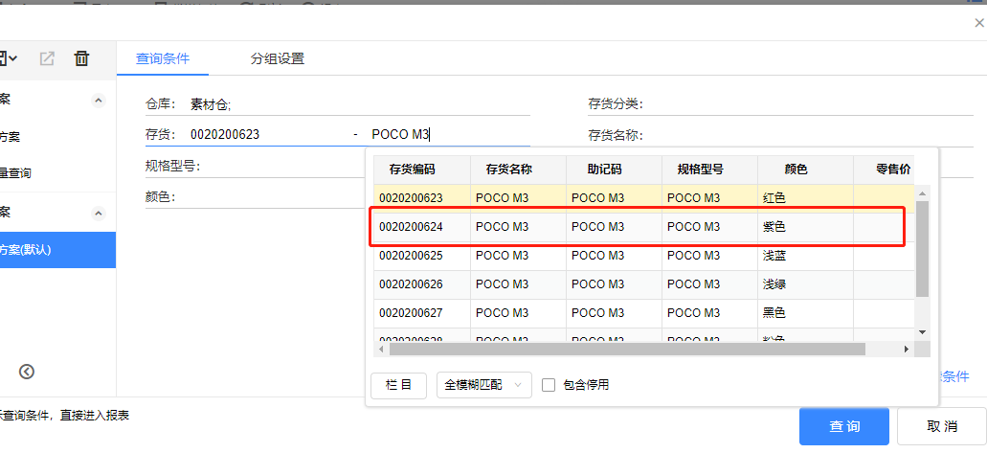The image size is (987, 453).
Task: Click the horizontal scrollbar right arrow
Action: tap(907, 349)
